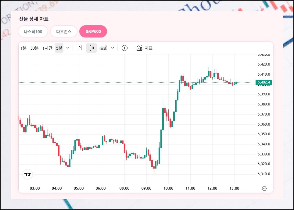This screenshot has height=210, width=294.
Task: Click the 03:00 time axis label
Action: [35, 188]
